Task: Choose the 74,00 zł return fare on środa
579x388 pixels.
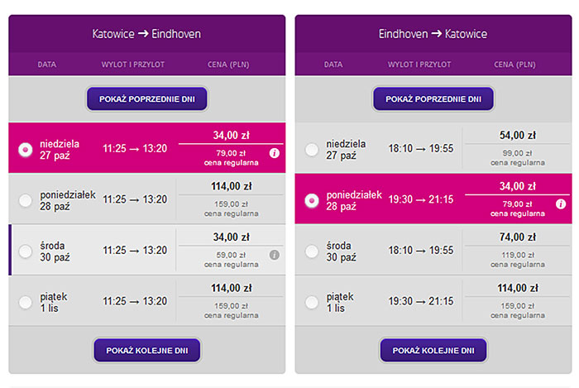Action: 517,237
